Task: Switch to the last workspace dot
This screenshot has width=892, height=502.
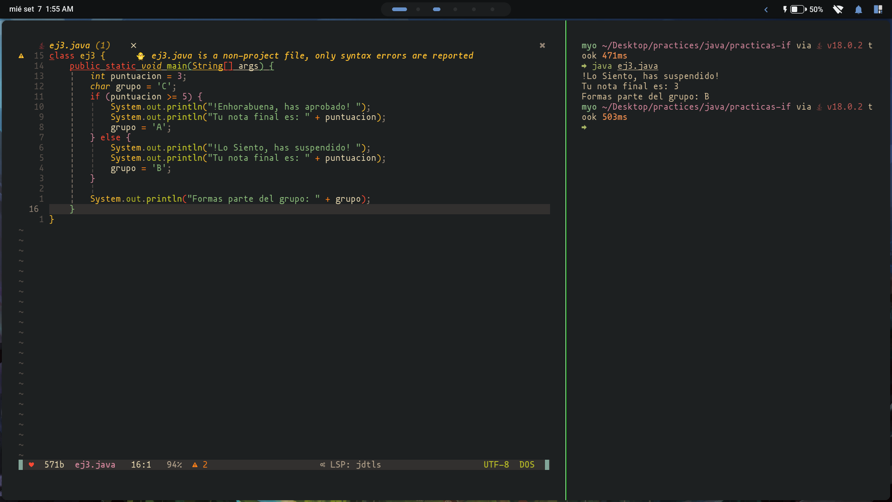Action: (492, 9)
